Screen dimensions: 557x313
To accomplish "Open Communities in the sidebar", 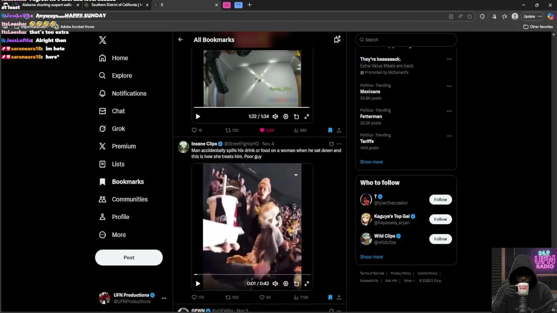I will (x=123, y=199).
